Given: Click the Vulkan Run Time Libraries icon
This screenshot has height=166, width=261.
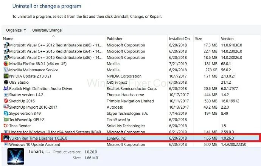Looking at the screenshot, I should [x=6, y=138].
